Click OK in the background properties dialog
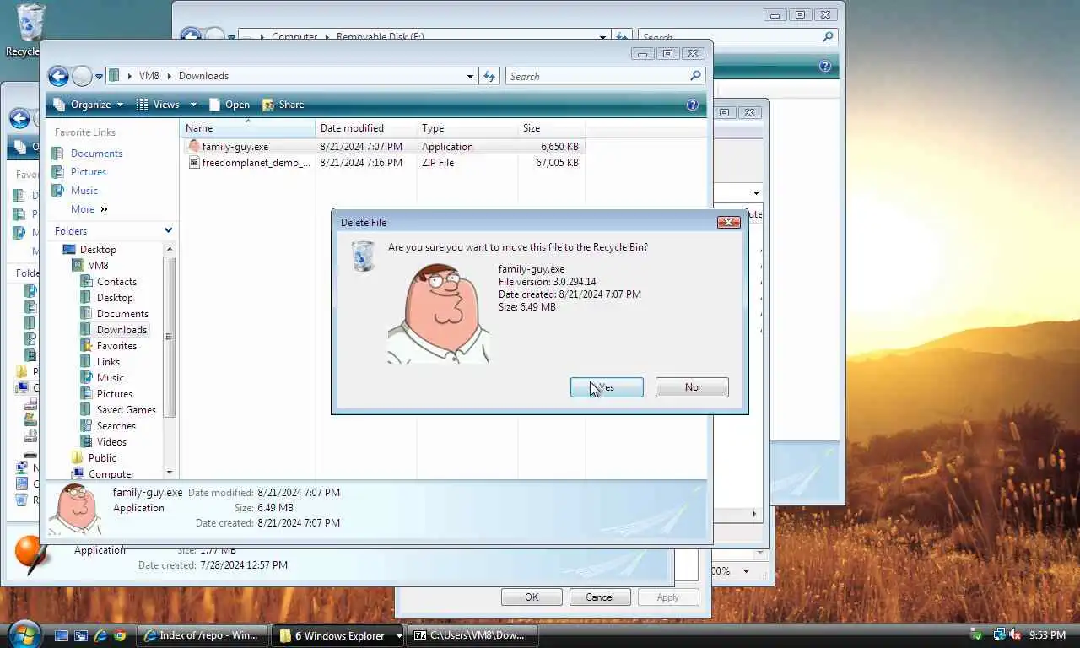The image size is (1080, 648). tap(532, 597)
